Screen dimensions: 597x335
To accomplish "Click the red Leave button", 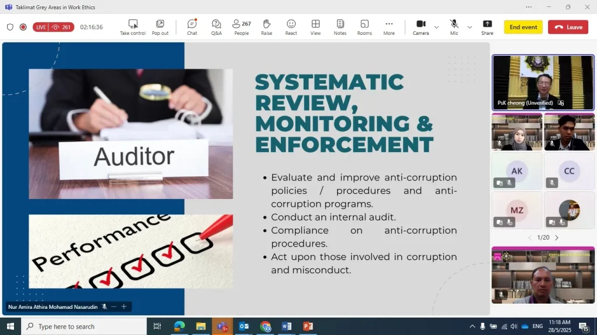I will pyautogui.click(x=568, y=27).
